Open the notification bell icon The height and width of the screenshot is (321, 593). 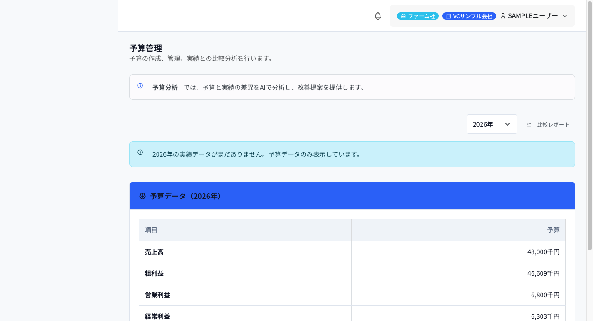point(377,16)
